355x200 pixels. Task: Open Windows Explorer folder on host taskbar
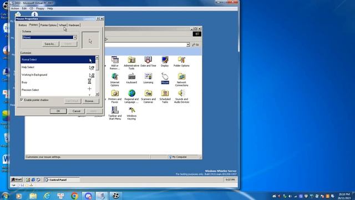pyautogui.click(x=33, y=196)
